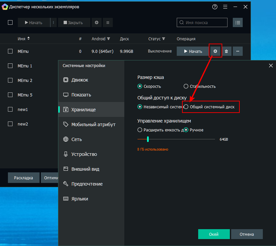Select Общий системный диск radio
Image resolution: width=276 pixels, height=246 pixels.
(x=186, y=107)
